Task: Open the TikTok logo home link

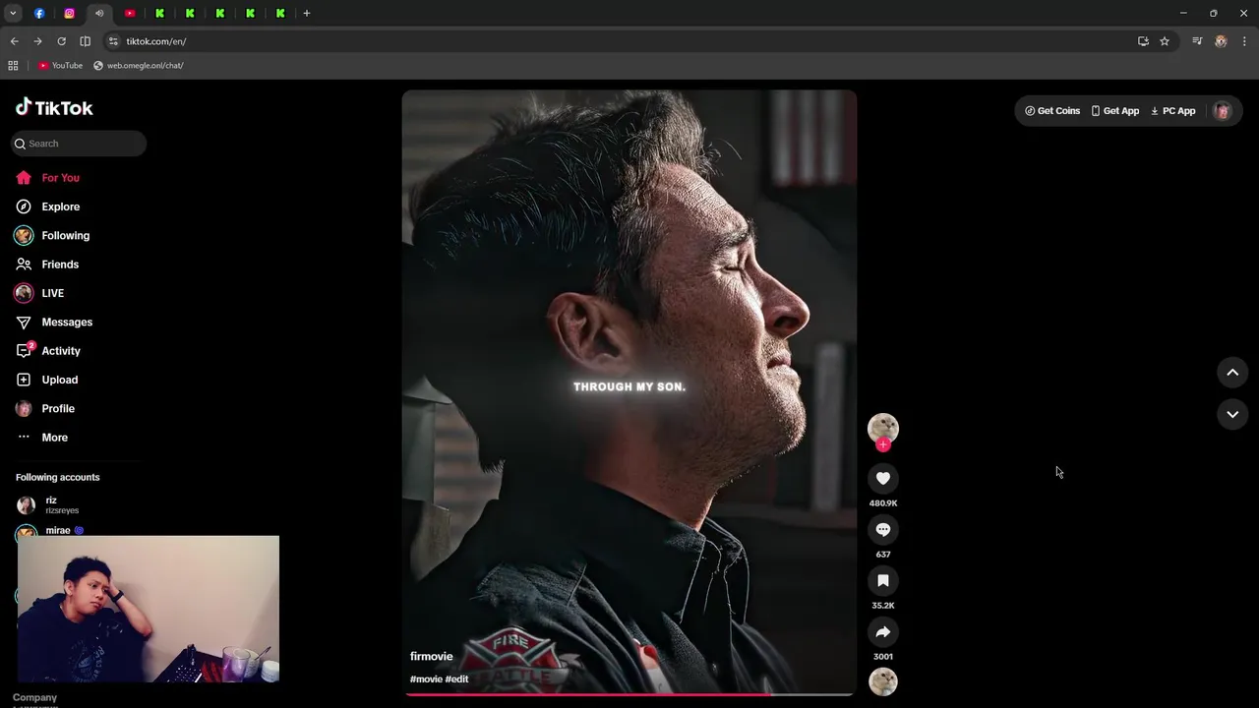Action: [54, 107]
